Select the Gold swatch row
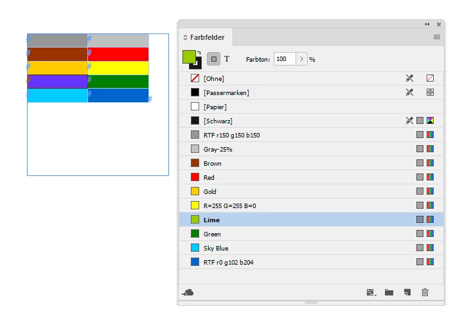 coord(311,191)
